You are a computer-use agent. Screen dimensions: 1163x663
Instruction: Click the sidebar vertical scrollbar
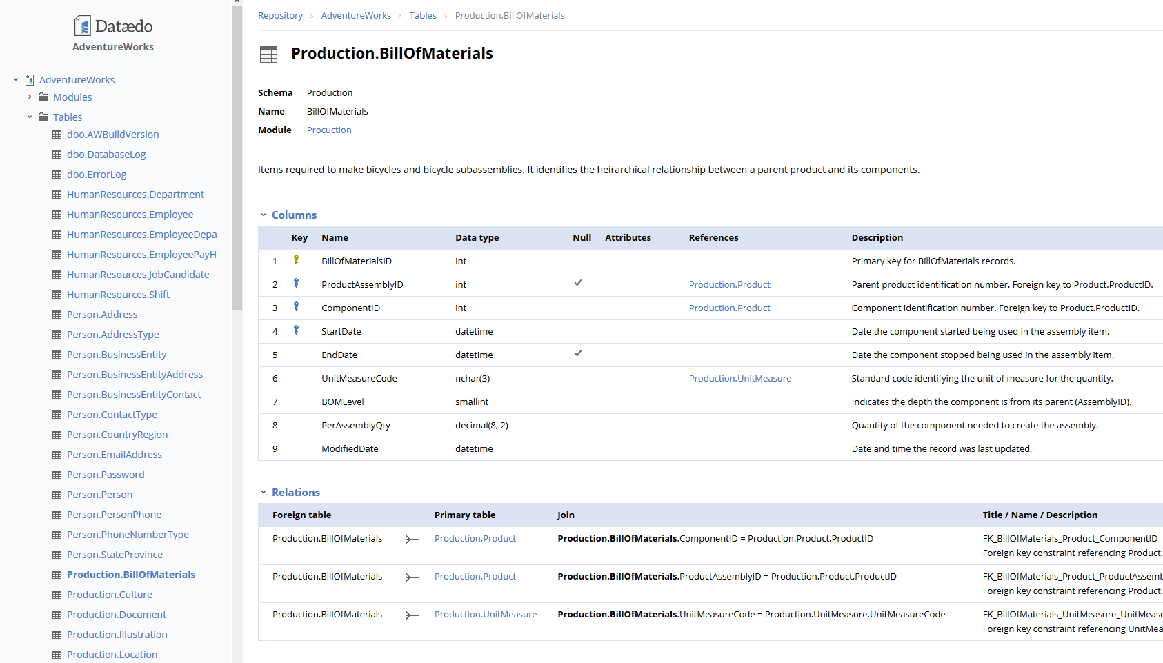[x=237, y=159]
